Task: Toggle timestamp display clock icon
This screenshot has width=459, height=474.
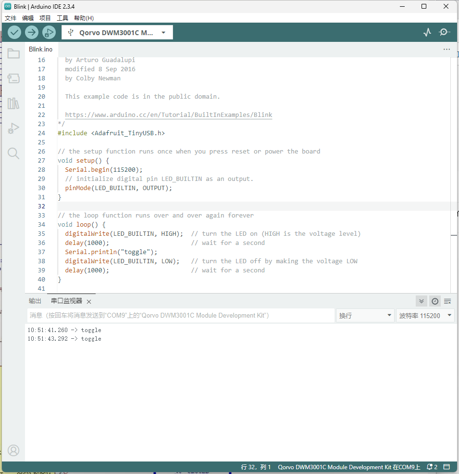Action: (435, 301)
